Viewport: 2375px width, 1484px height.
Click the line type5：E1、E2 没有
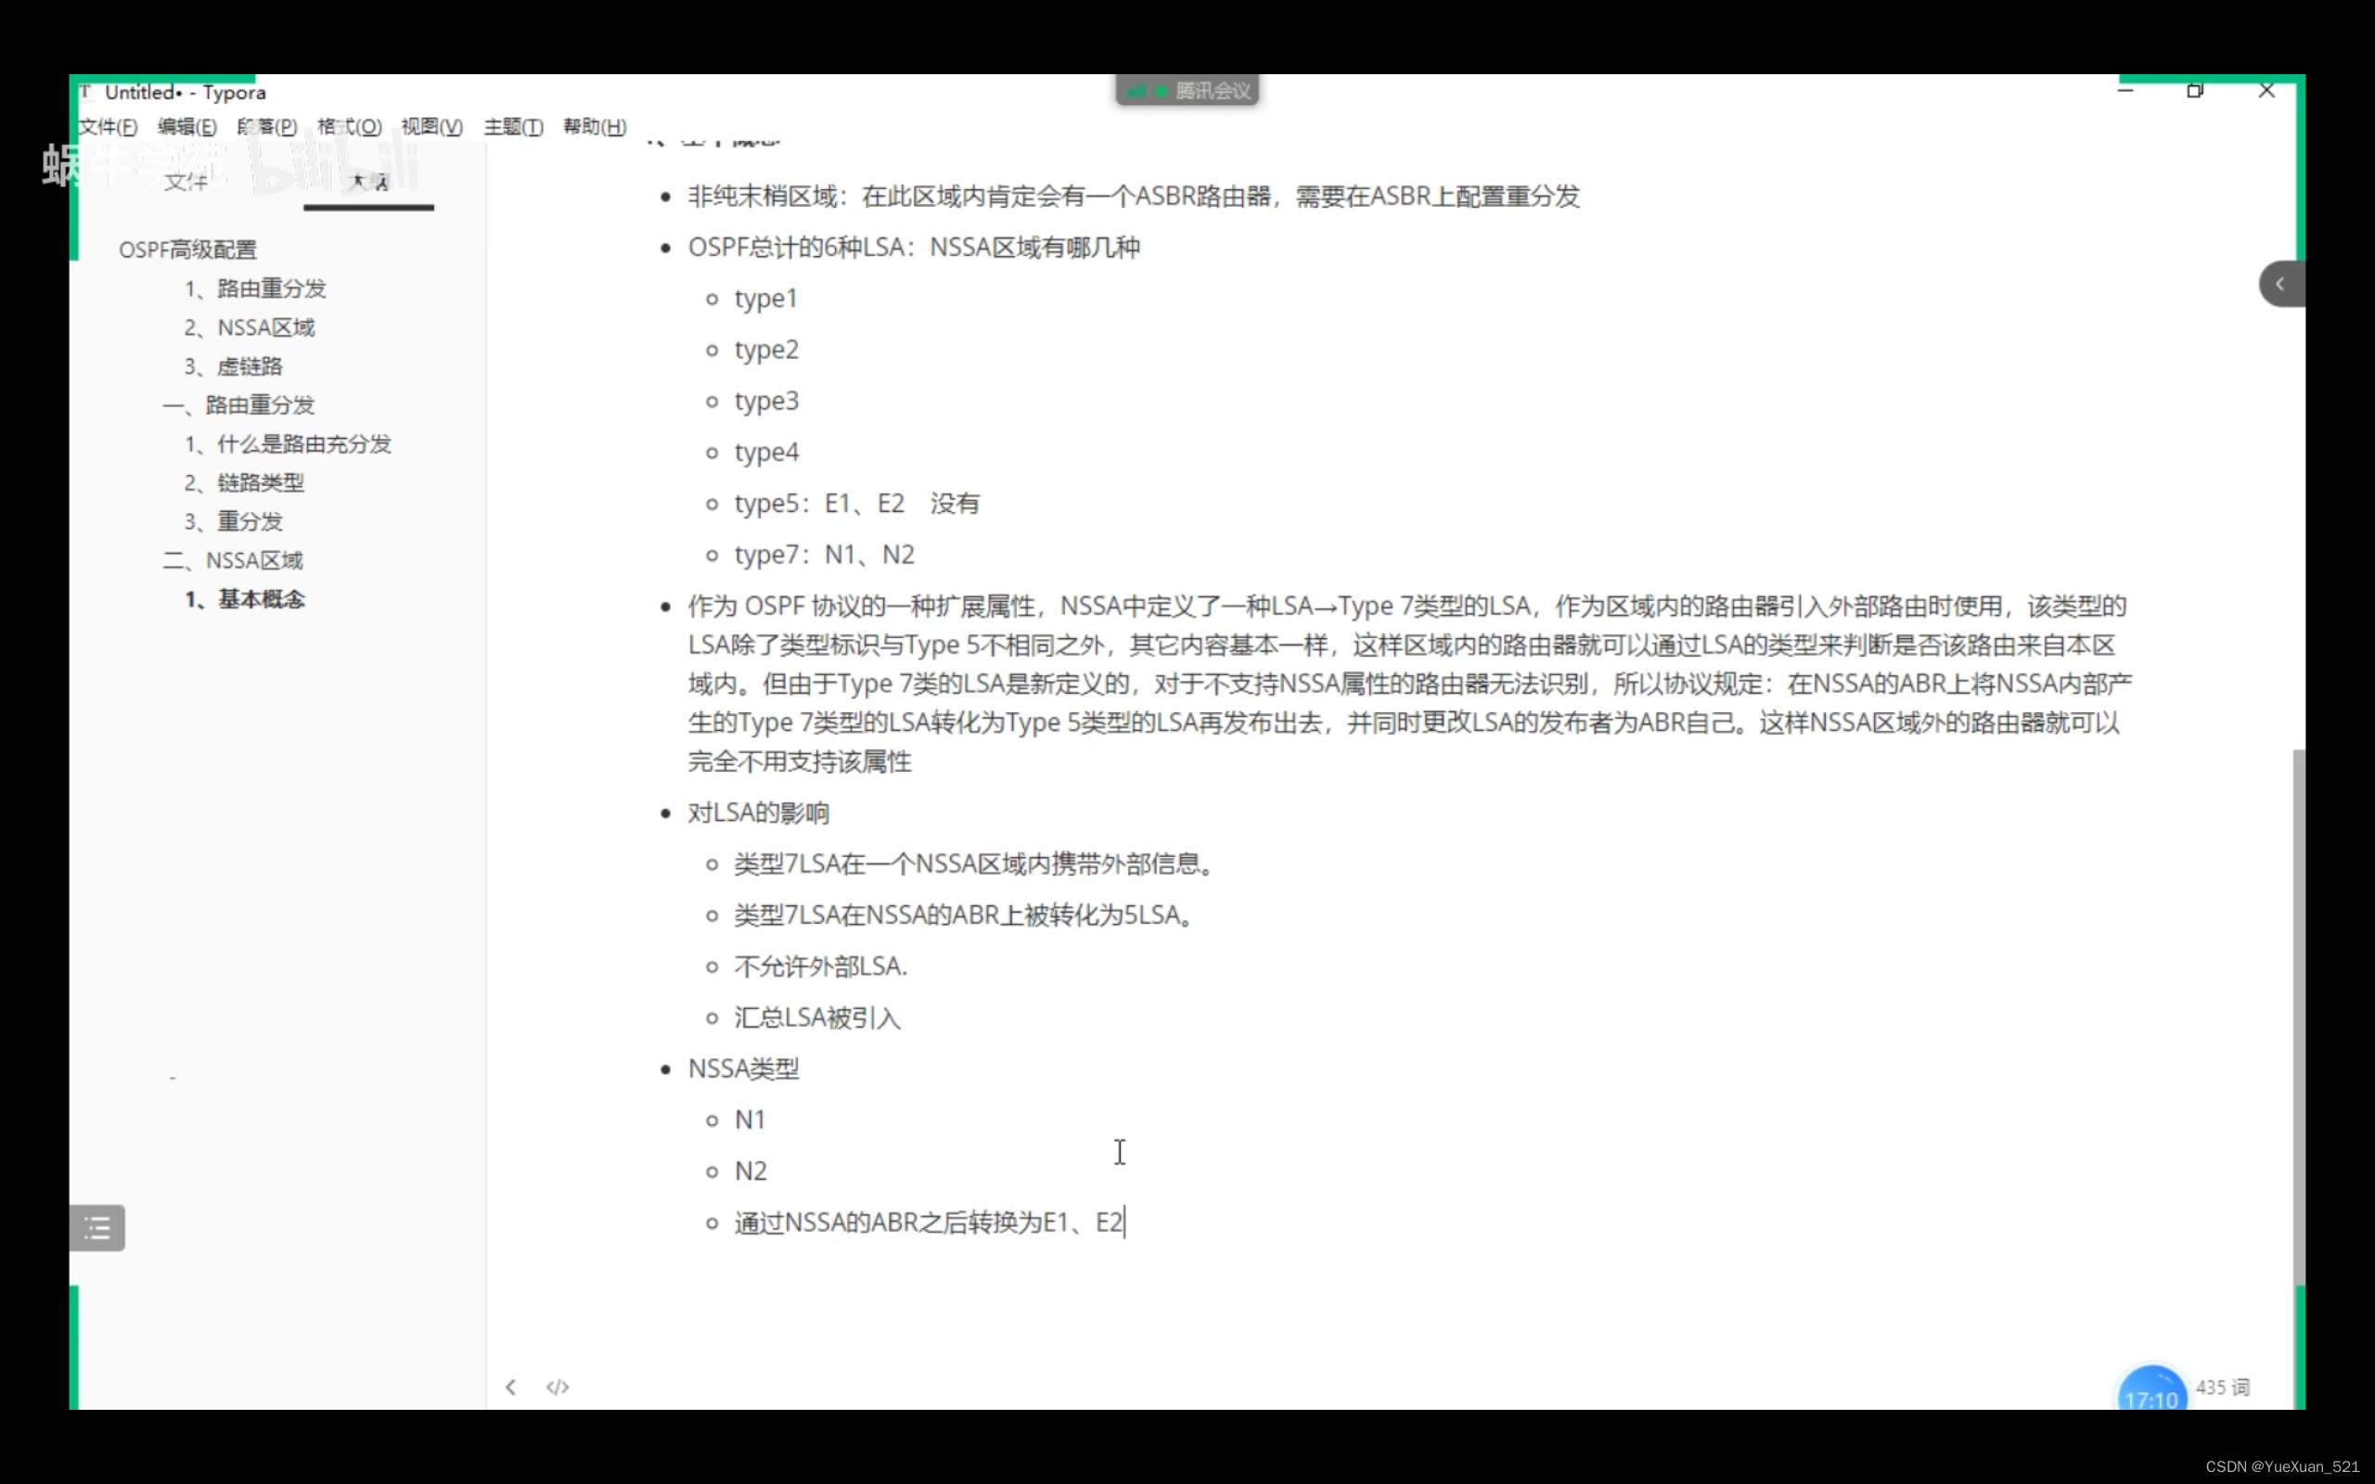tap(857, 504)
